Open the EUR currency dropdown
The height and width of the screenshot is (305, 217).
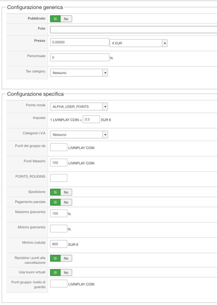138,43
